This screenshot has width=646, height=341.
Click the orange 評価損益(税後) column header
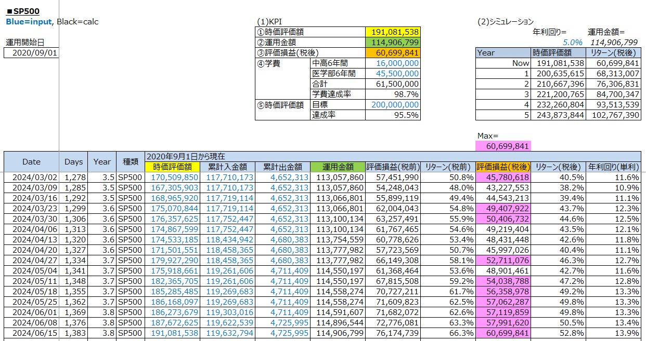[503, 167]
